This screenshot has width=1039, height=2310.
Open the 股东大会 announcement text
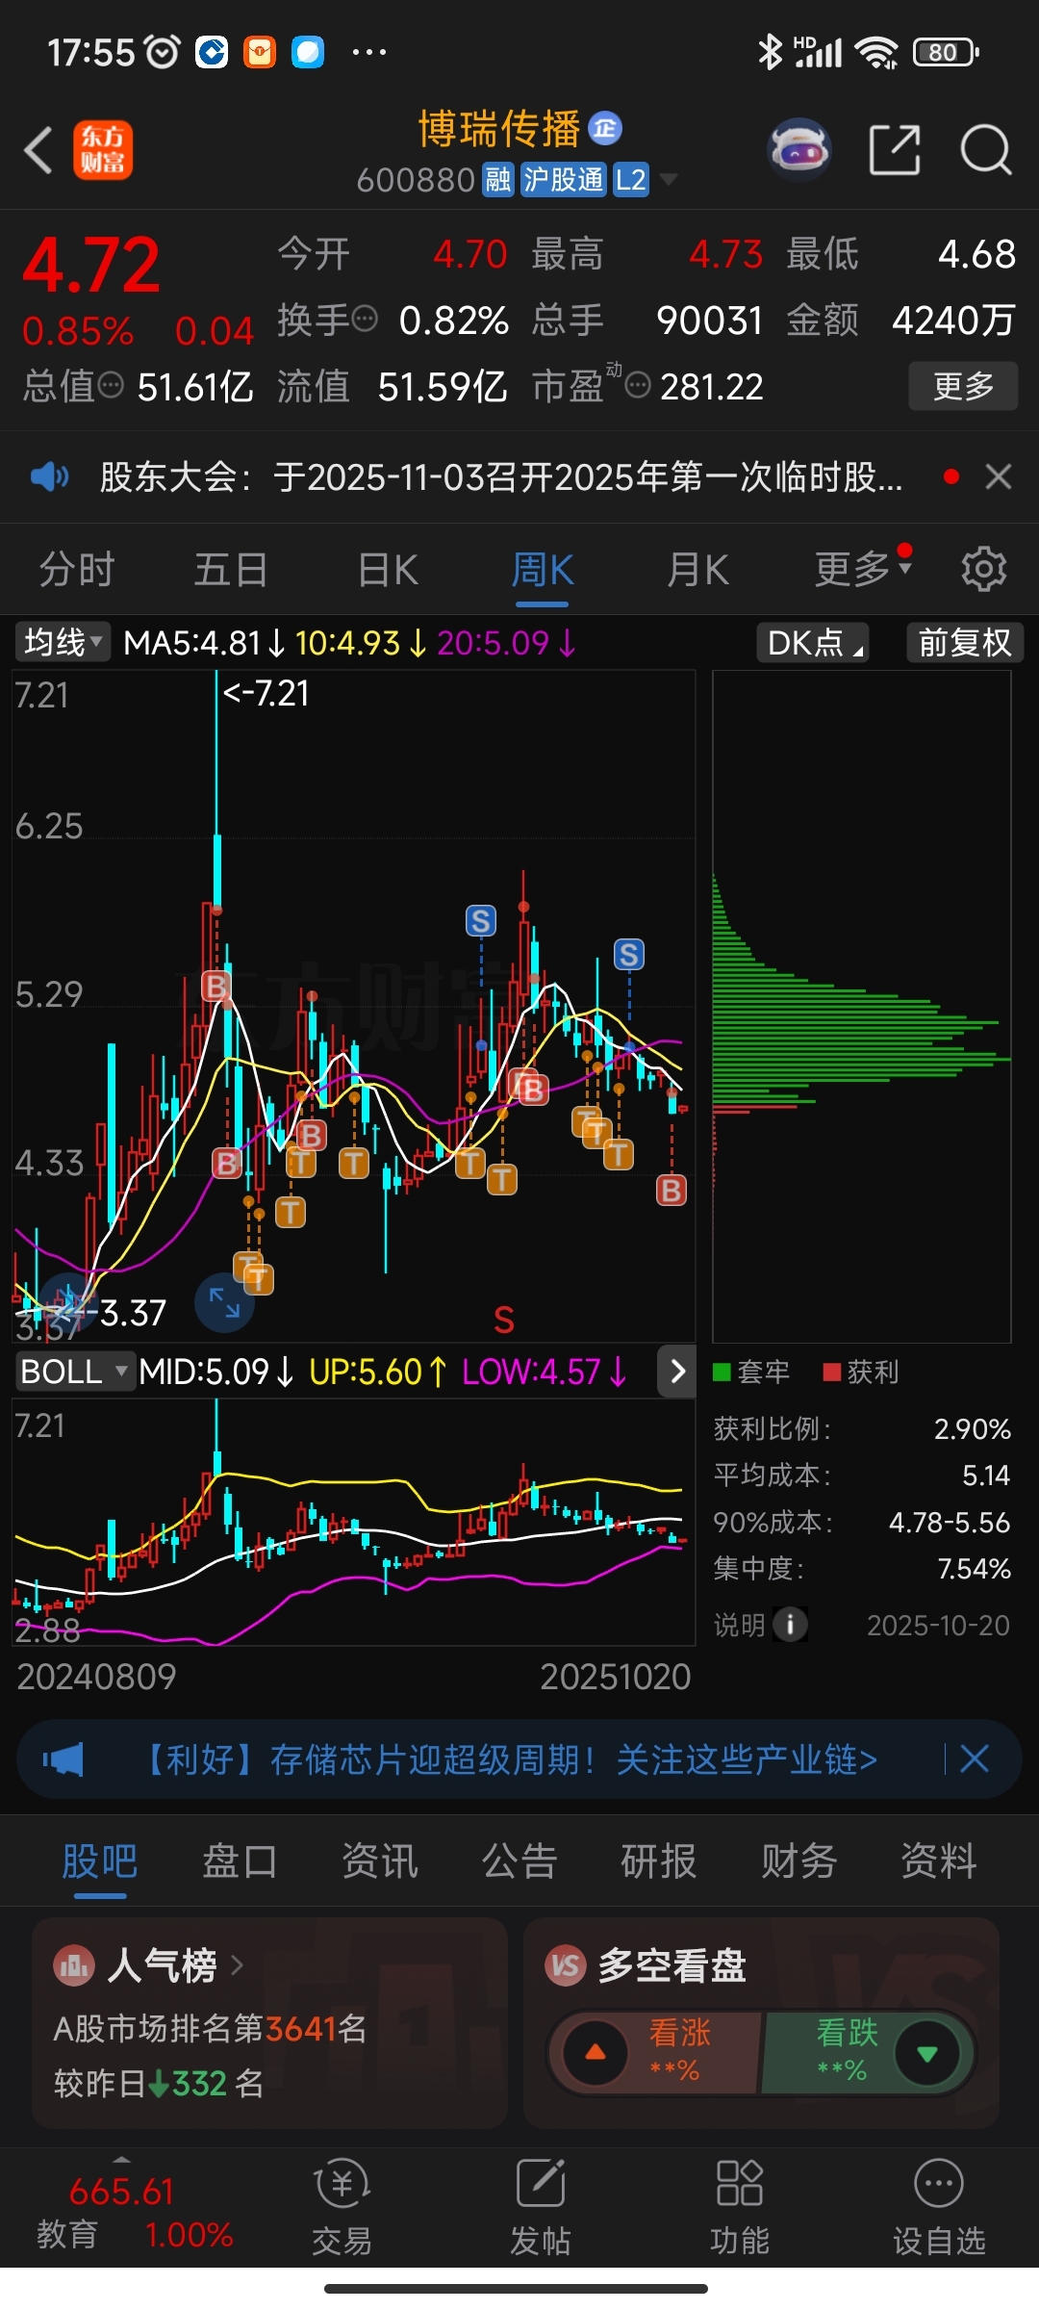click(501, 476)
